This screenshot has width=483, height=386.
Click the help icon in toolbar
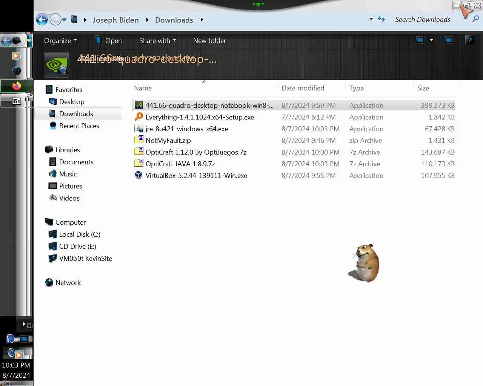click(x=469, y=40)
